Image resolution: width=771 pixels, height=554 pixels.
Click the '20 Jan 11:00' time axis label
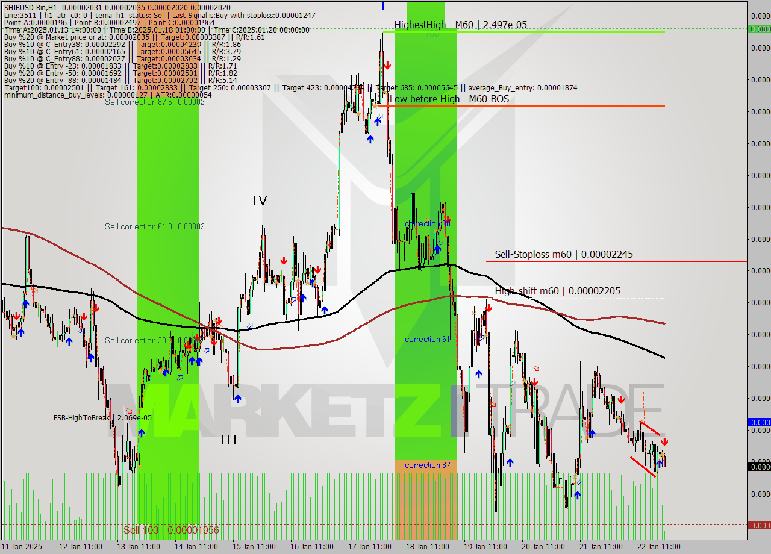pyautogui.click(x=543, y=547)
